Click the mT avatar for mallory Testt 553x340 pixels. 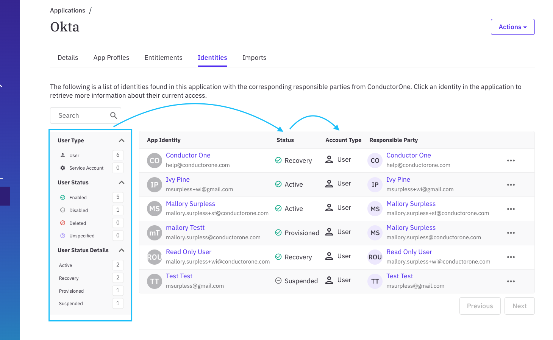[155, 233]
